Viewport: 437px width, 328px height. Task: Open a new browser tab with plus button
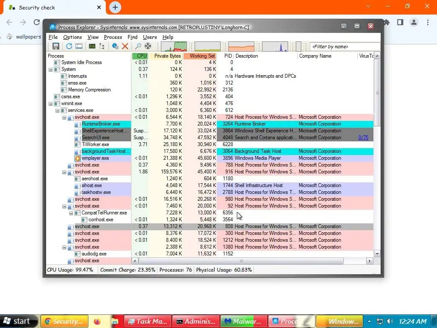[115, 7]
